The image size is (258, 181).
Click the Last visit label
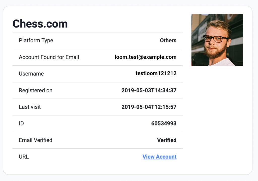coord(30,107)
